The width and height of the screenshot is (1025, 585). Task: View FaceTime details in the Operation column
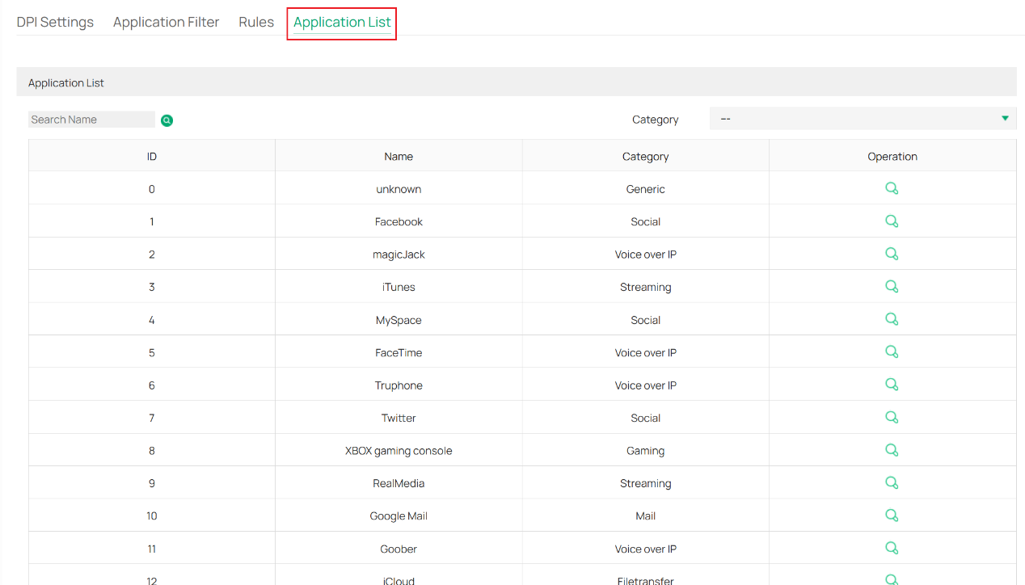[892, 351]
